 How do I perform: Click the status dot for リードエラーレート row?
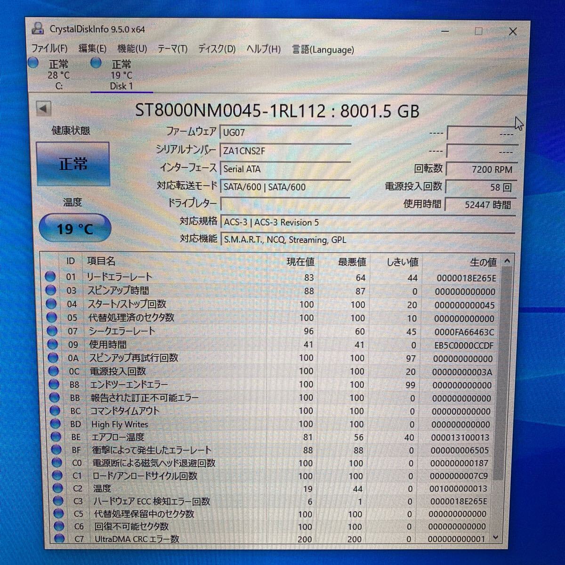pyautogui.click(x=50, y=277)
